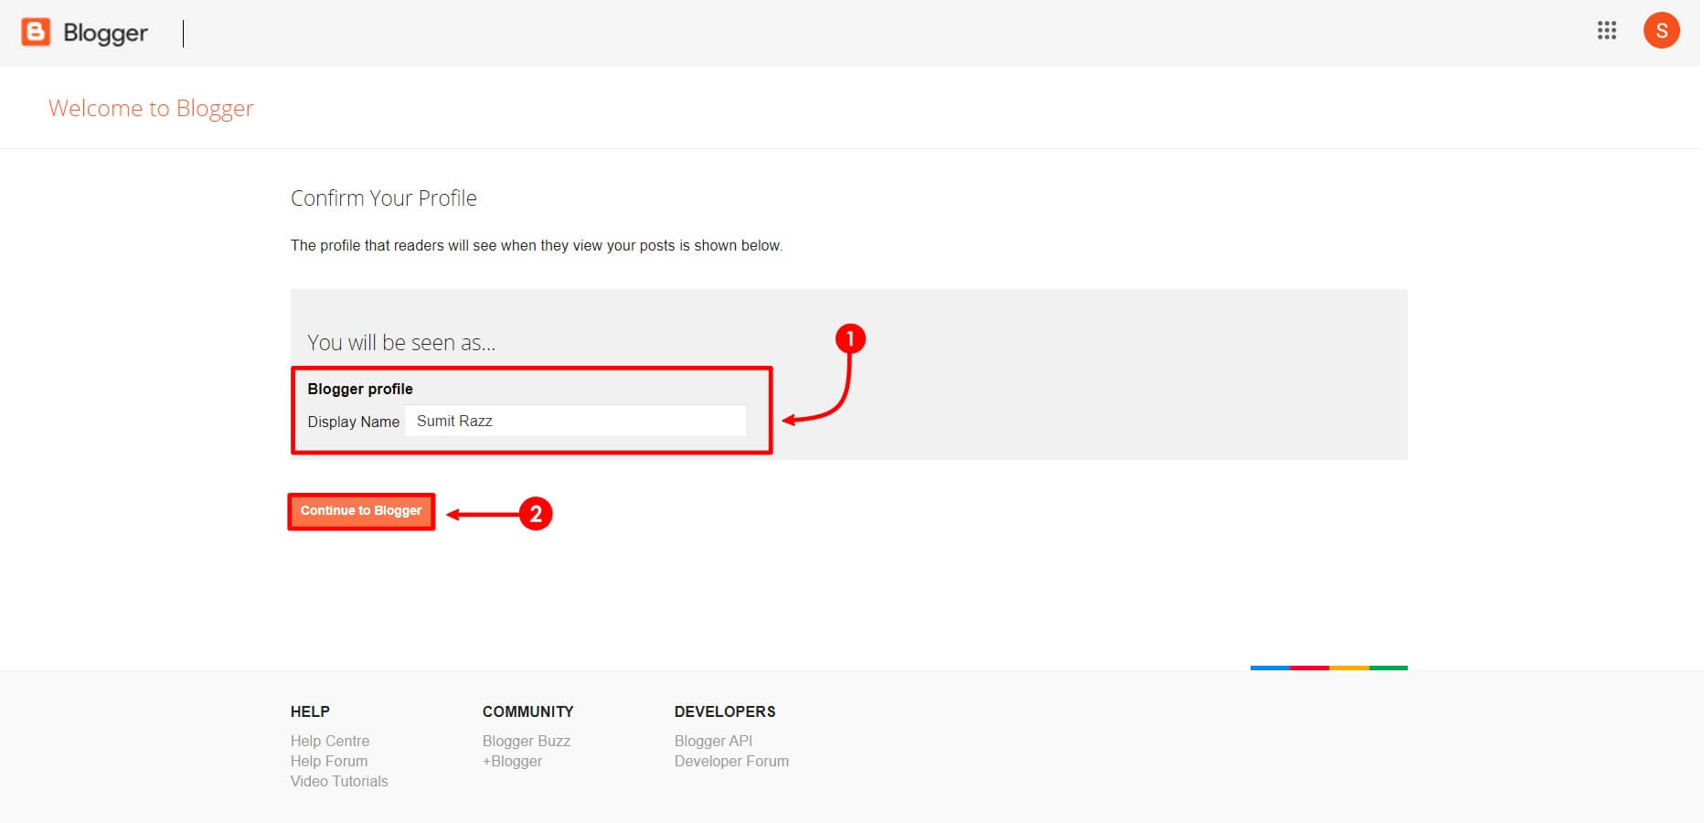Click the profile description sentence
Image resolution: width=1704 pixels, height=823 pixels.
coord(537,245)
